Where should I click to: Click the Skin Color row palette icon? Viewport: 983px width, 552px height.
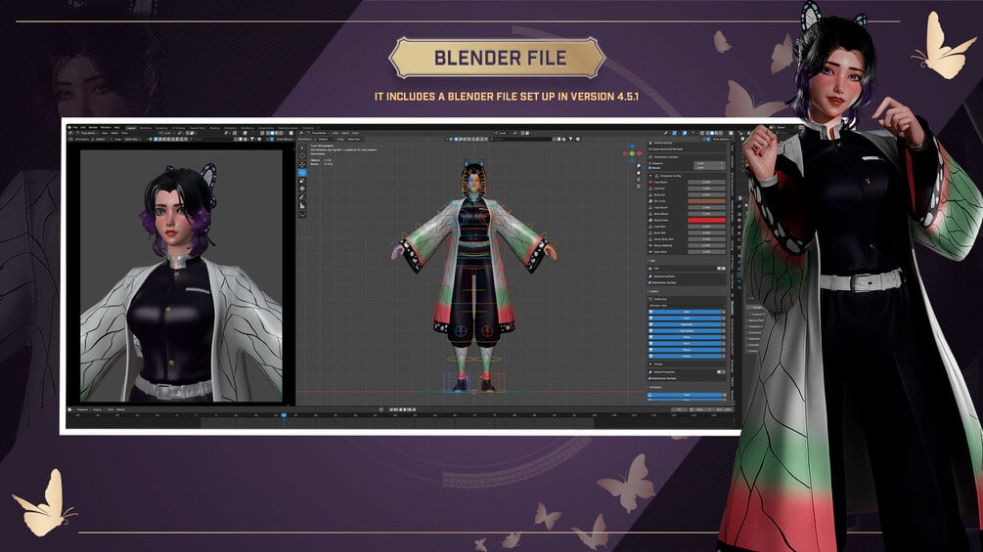650,201
